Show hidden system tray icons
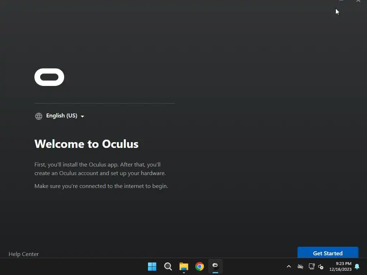This screenshot has width=367, height=275. point(289,266)
